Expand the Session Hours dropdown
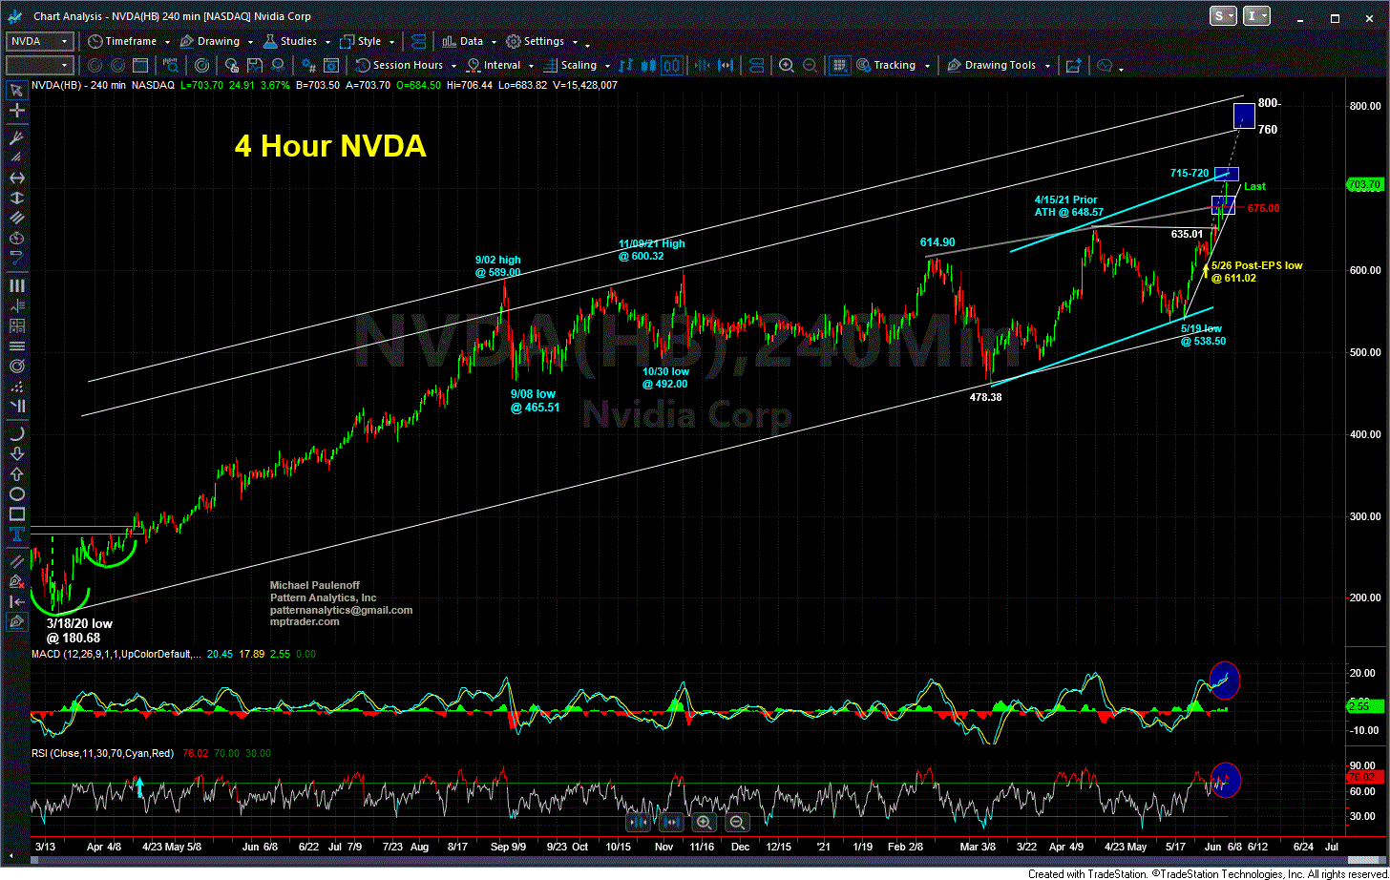The width and height of the screenshot is (1390, 880). point(405,65)
